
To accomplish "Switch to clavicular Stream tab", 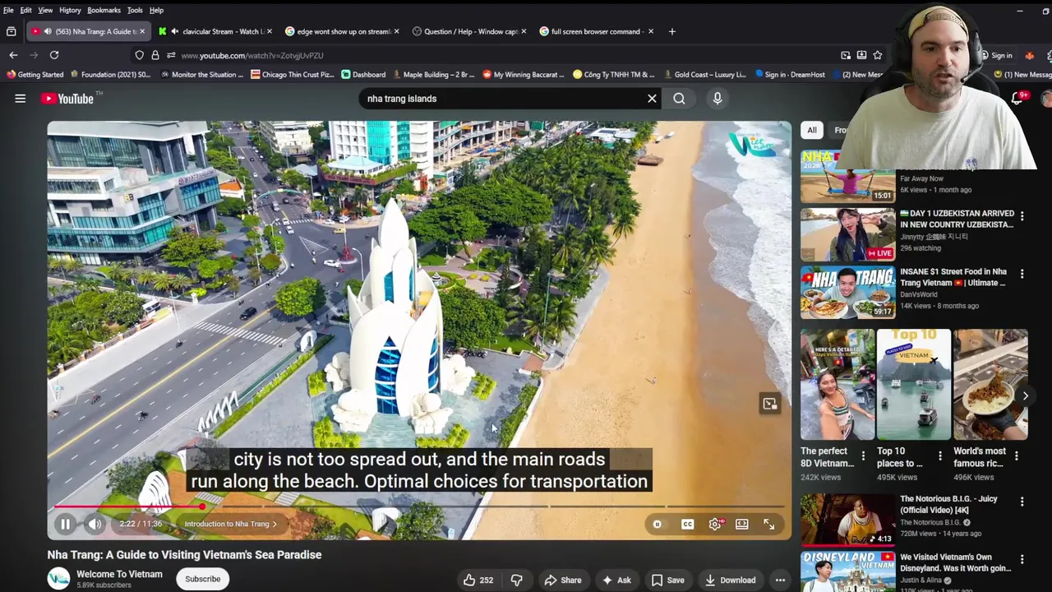I will [x=215, y=31].
